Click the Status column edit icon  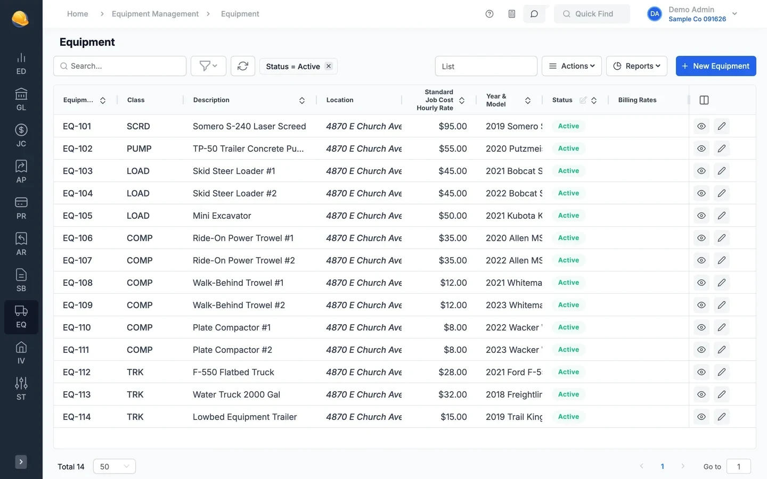click(x=583, y=100)
